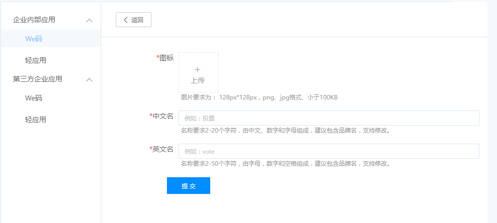497x223 pixels.
Task: Submit the form with 提交 button
Action: coord(188,185)
